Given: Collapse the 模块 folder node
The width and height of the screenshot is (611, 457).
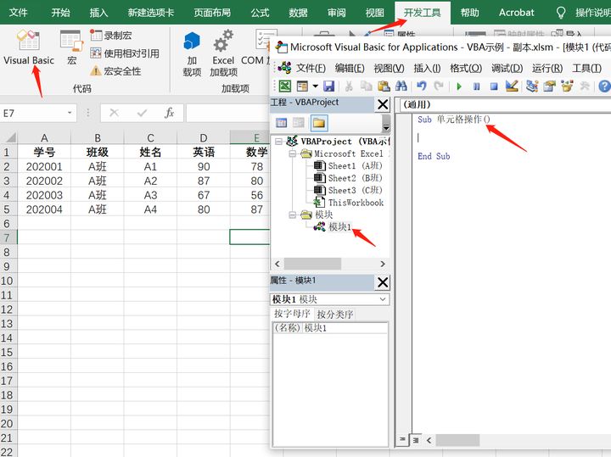Looking at the screenshot, I should click(x=292, y=215).
